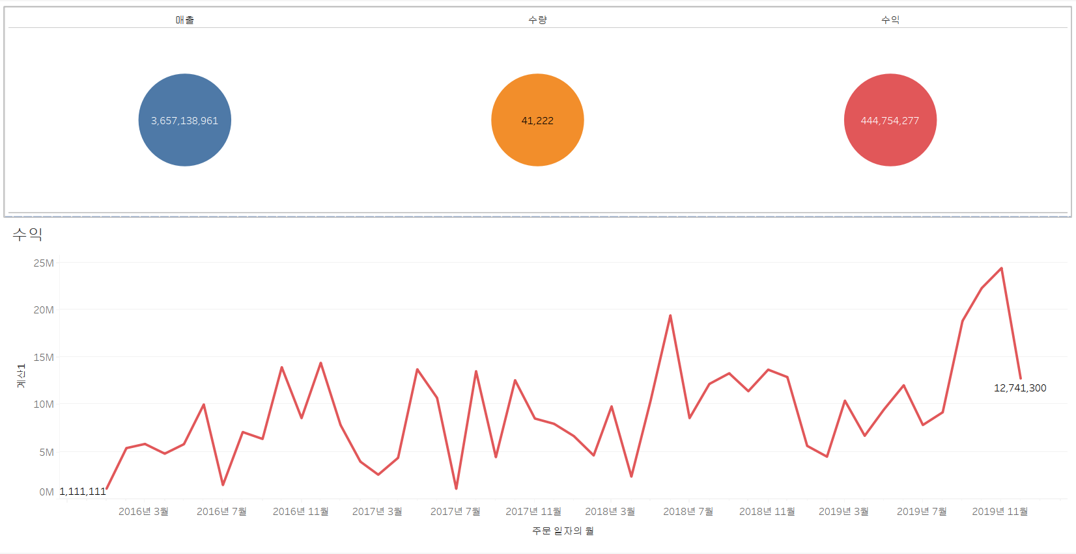Click the 2017년 3월 axis label
Image resolution: width=1076 pixels, height=554 pixels.
click(377, 512)
